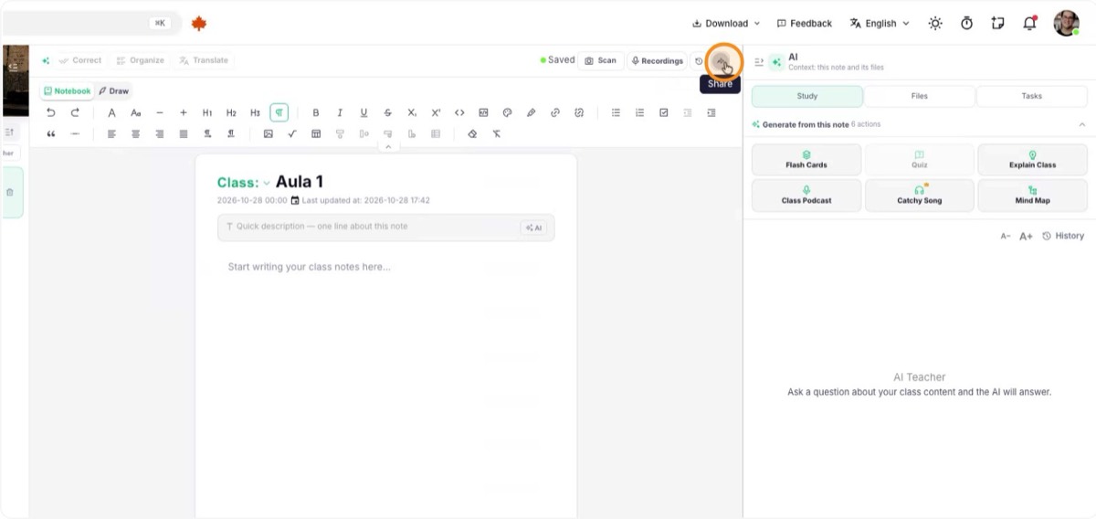Toggle italic formatting

pyautogui.click(x=340, y=112)
